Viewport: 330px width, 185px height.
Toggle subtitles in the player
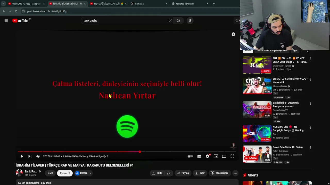pyautogui.click(x=199, y=156)
